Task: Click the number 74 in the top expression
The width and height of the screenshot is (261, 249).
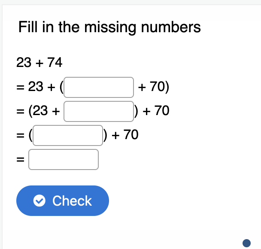Action: pyautogui.click(x=55, y=63)
